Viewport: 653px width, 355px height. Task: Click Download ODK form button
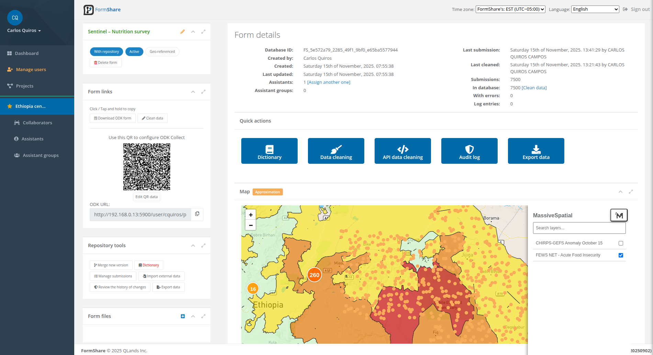coord(113,118)
